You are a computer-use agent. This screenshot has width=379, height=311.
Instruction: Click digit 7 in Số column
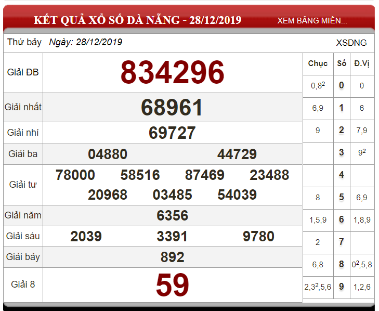[341, 242]
